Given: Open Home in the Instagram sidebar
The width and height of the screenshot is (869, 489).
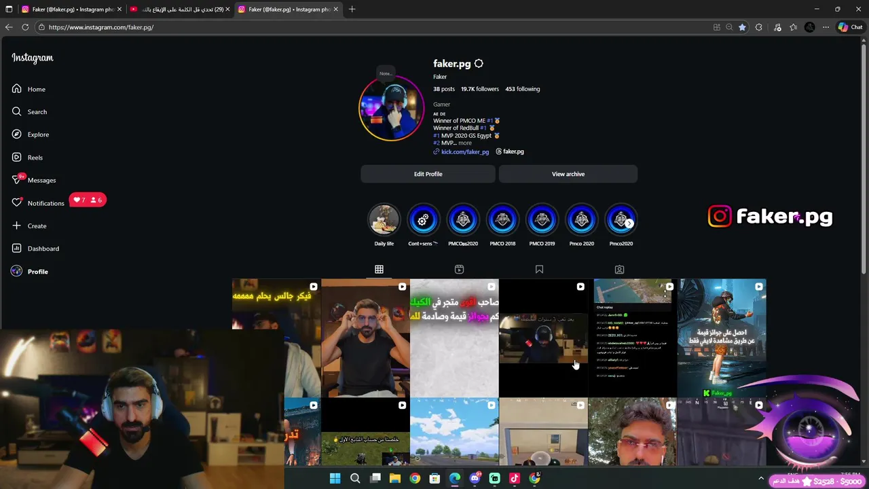Looking at the screenshot, I should coord(29,89).
